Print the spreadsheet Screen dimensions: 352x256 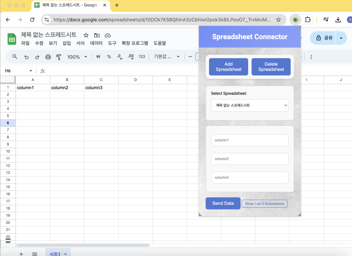48,57
